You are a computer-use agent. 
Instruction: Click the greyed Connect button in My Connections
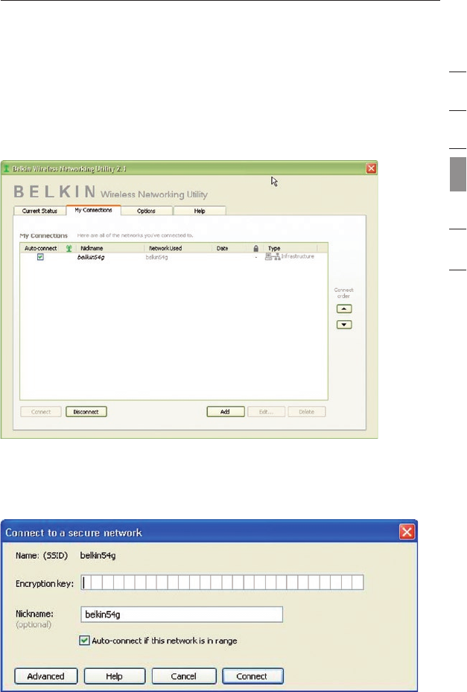[41, 412]
